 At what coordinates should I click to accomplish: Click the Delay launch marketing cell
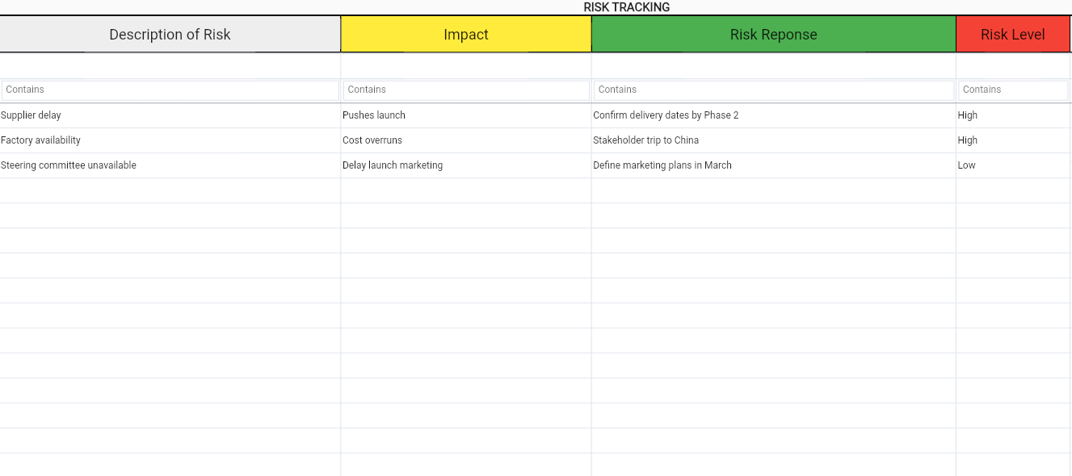[393, 165]
